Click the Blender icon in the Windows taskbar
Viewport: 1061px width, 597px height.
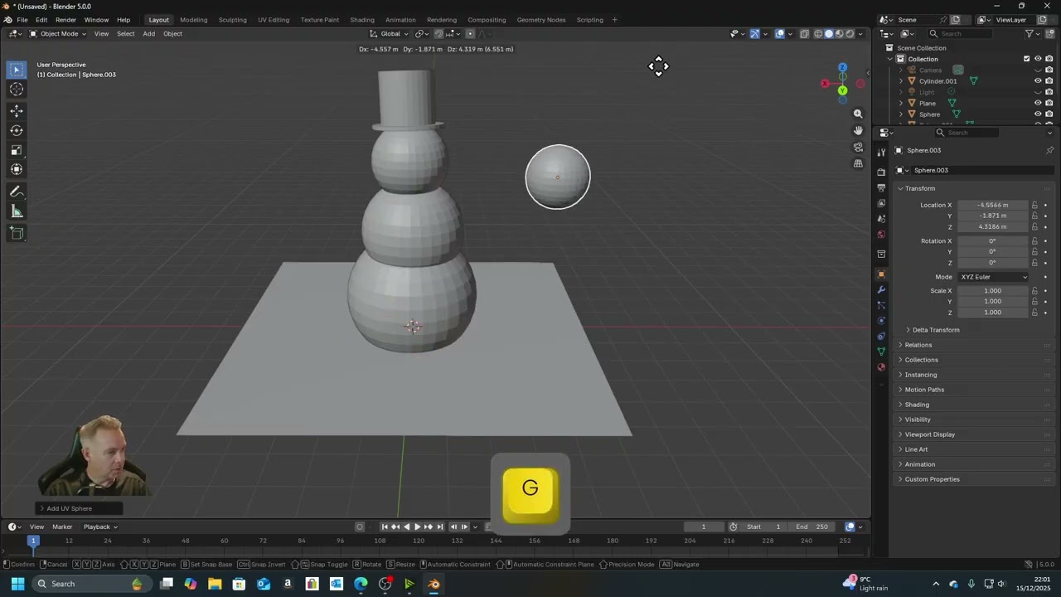[434, 584]
